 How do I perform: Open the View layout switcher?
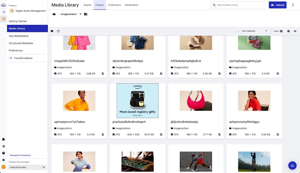278,31
